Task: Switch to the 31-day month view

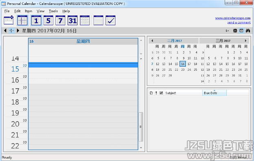Action: point(73,20)
